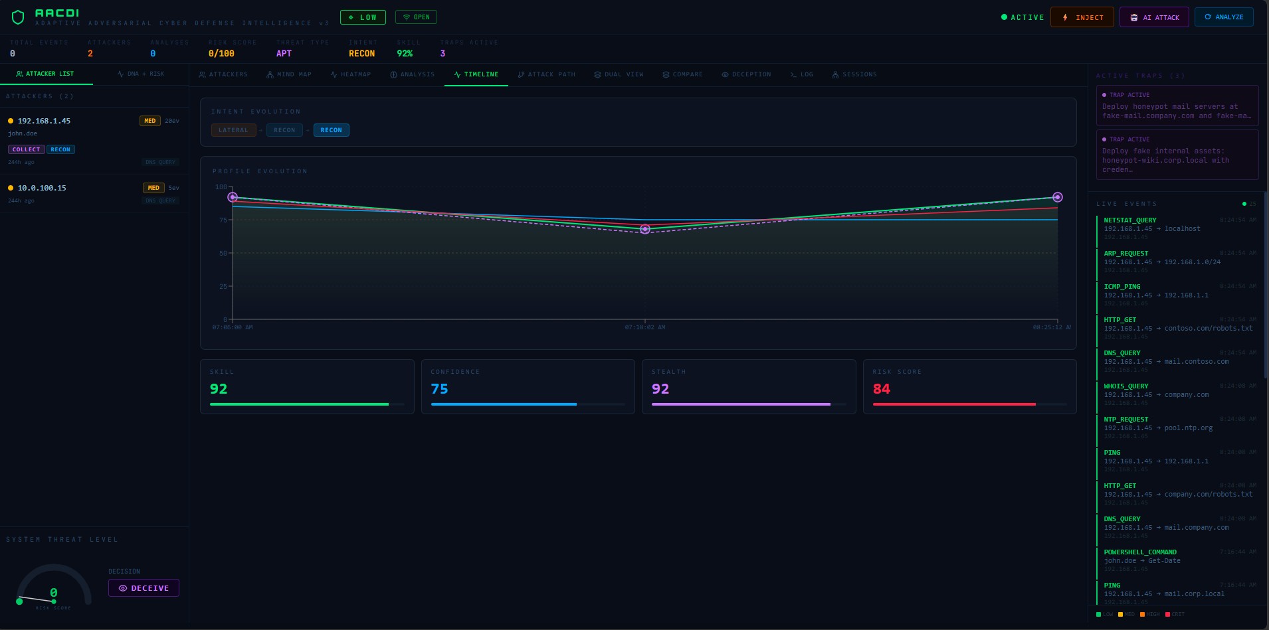Click MED badge on attacker 192.168.1.45
This screenshot has width=1269, height=630.
pyautogui.click(x=150, y=121)
